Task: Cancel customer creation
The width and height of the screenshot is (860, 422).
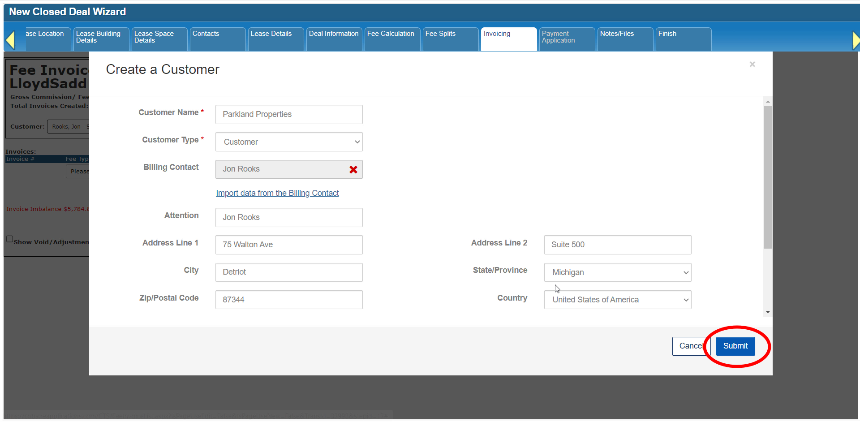Action: [x=689, y=346]
